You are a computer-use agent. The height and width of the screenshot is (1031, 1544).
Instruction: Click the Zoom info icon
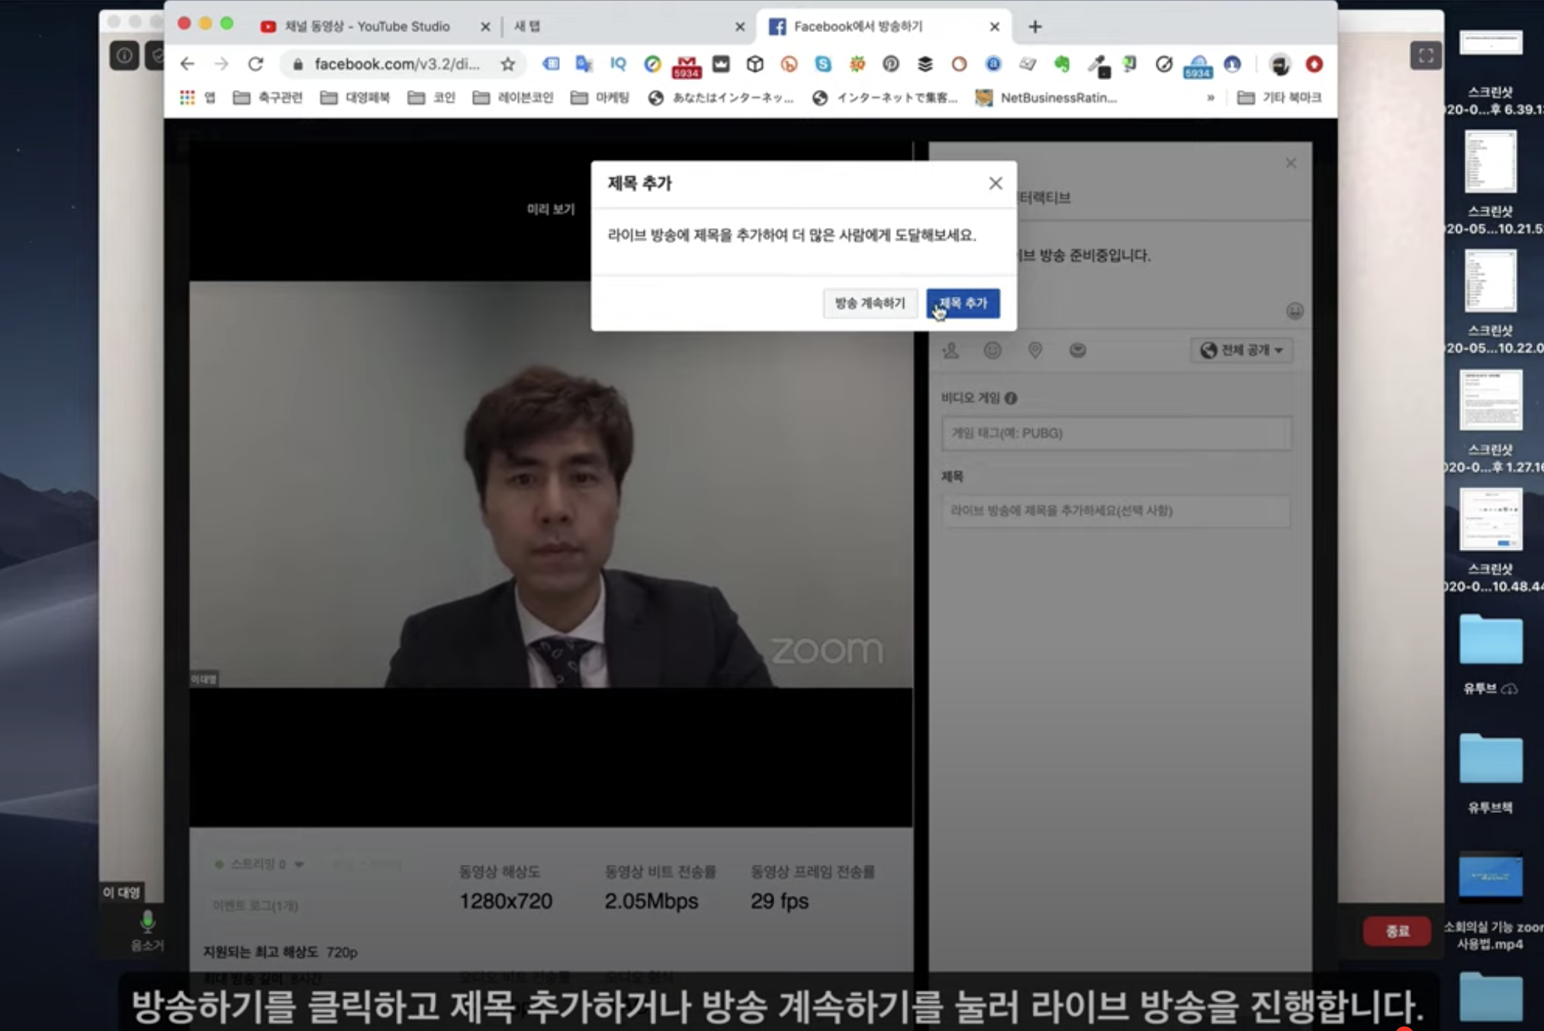124,56
